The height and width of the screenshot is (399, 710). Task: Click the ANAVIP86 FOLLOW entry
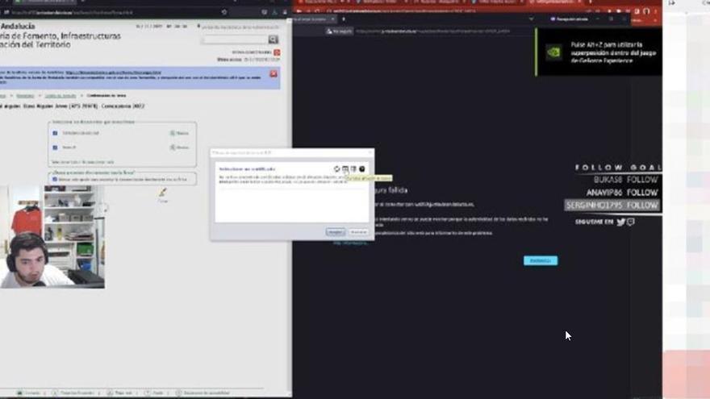point(622,193)
